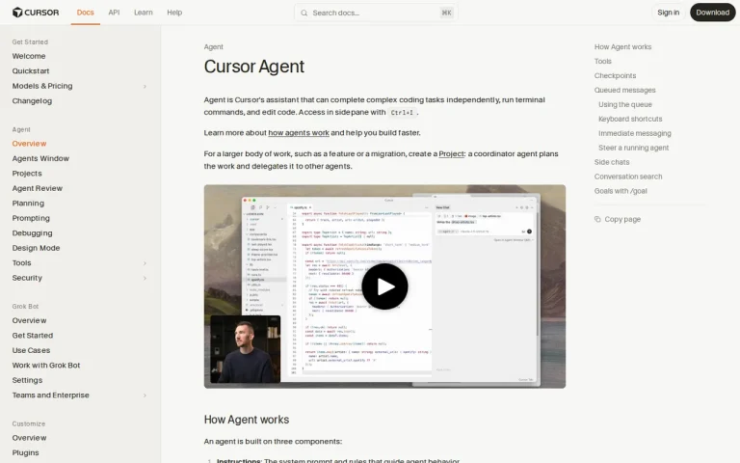Play the Cursor Agent video
The height and width of the screenshot is (463, 740).
click(x=384, y=286)
